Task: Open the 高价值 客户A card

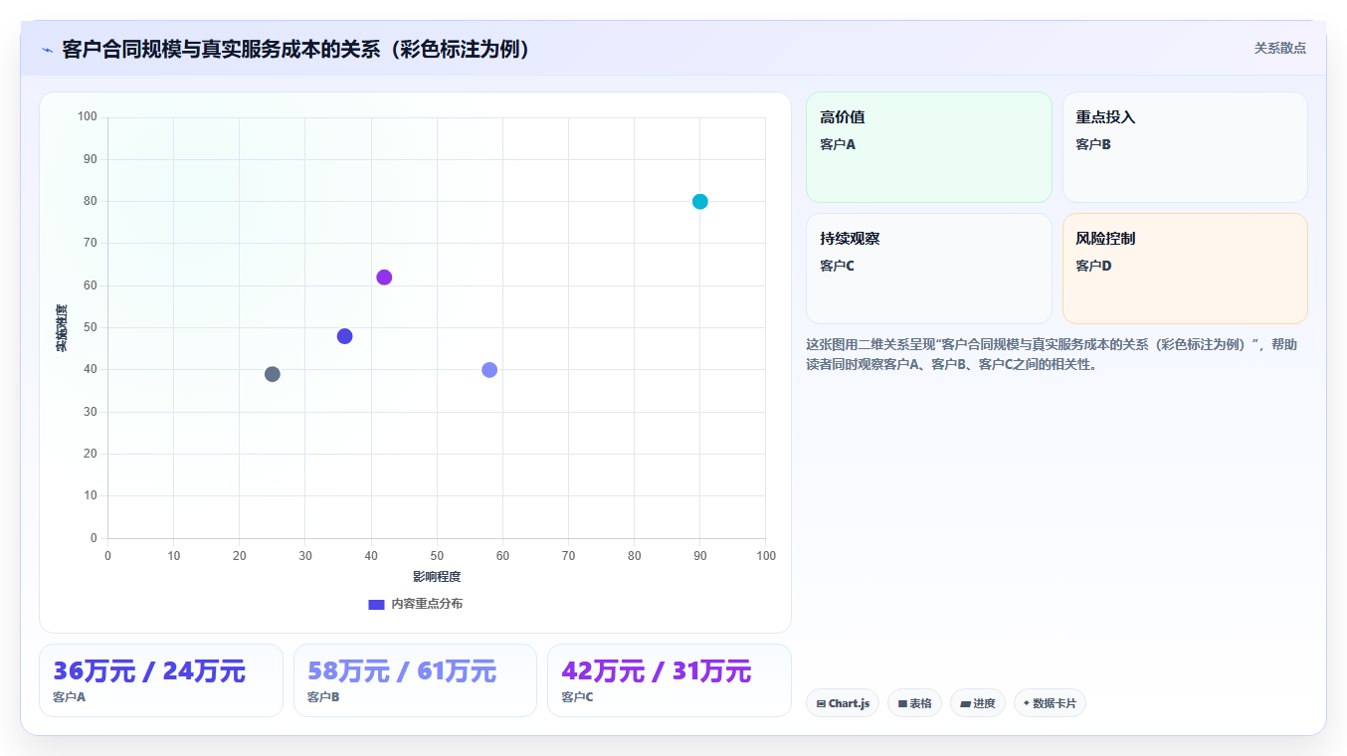Action: pyautogui.click(x=928, y=147)
